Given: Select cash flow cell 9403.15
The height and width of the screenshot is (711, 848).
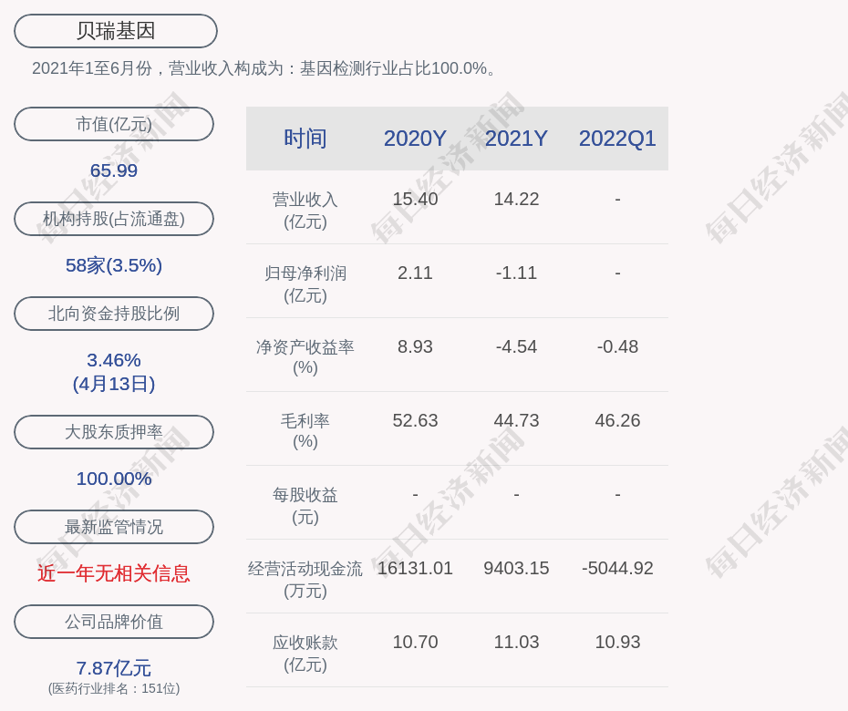Looking at the screenshot, I should pos(516,568).
